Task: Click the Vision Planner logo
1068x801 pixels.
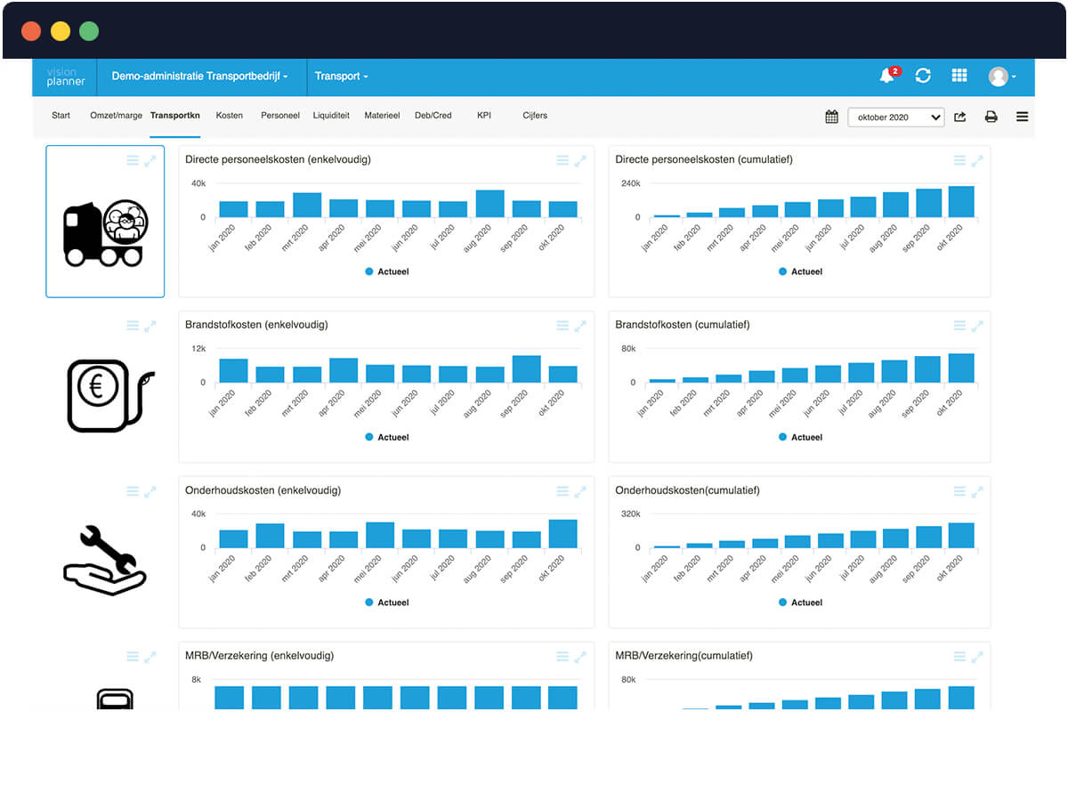Action: (x=66, y=77)
